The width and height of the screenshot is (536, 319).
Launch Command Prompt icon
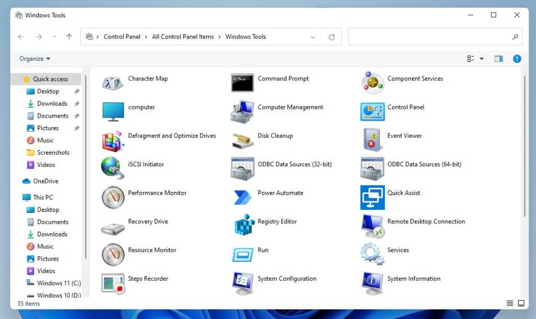pyautogui.click(x=242, y=83)
